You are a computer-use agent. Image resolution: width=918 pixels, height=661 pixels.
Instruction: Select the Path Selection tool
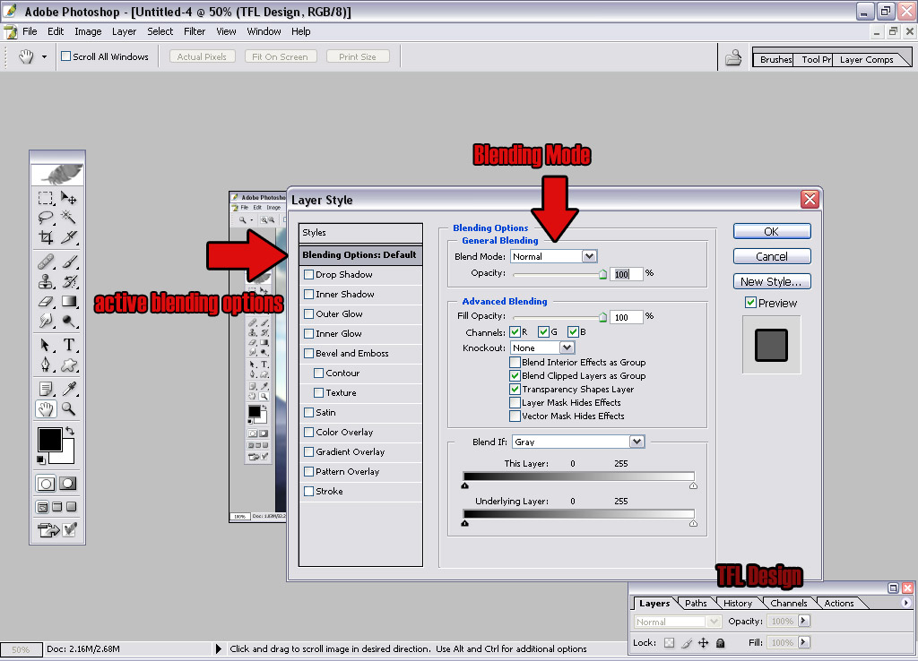click(46, 345)
